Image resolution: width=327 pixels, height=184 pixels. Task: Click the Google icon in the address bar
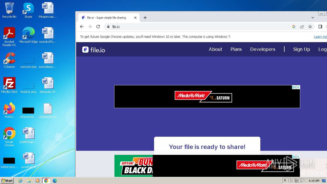pyautogui.click(x=294, y=27)
